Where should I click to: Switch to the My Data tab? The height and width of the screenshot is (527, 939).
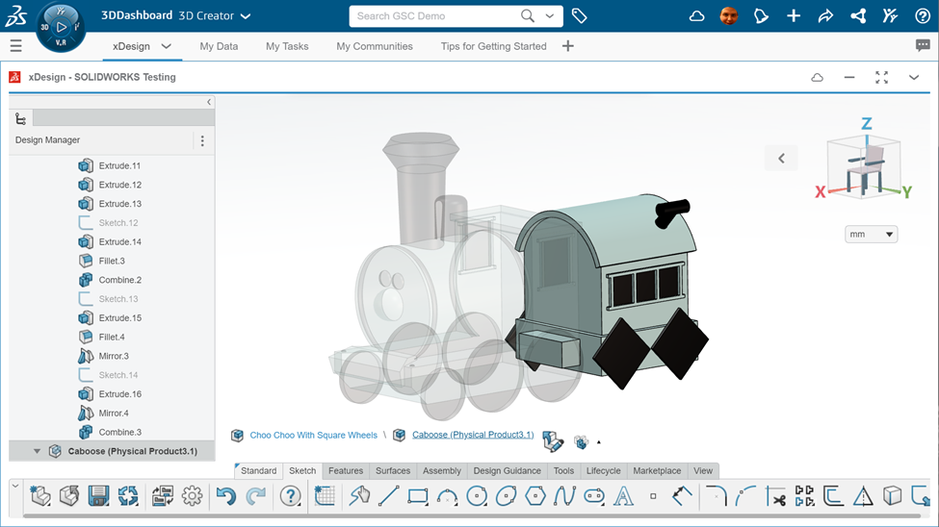(x=219, y=46)
